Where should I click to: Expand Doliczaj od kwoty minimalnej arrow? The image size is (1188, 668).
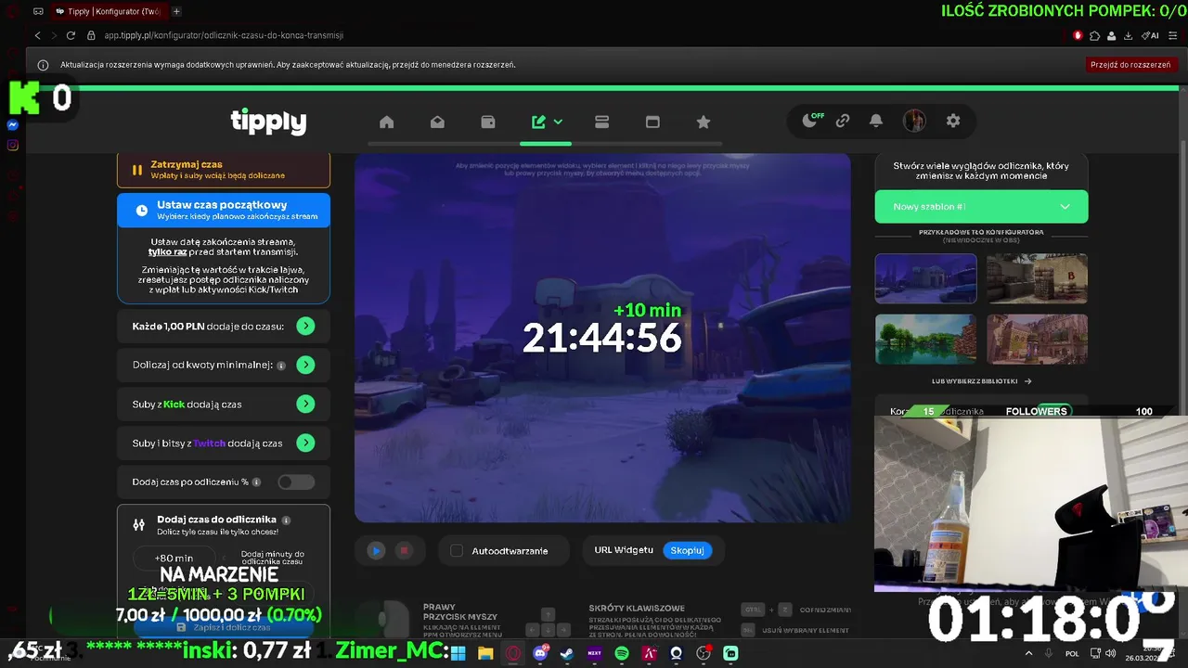(x=305, y=366)
